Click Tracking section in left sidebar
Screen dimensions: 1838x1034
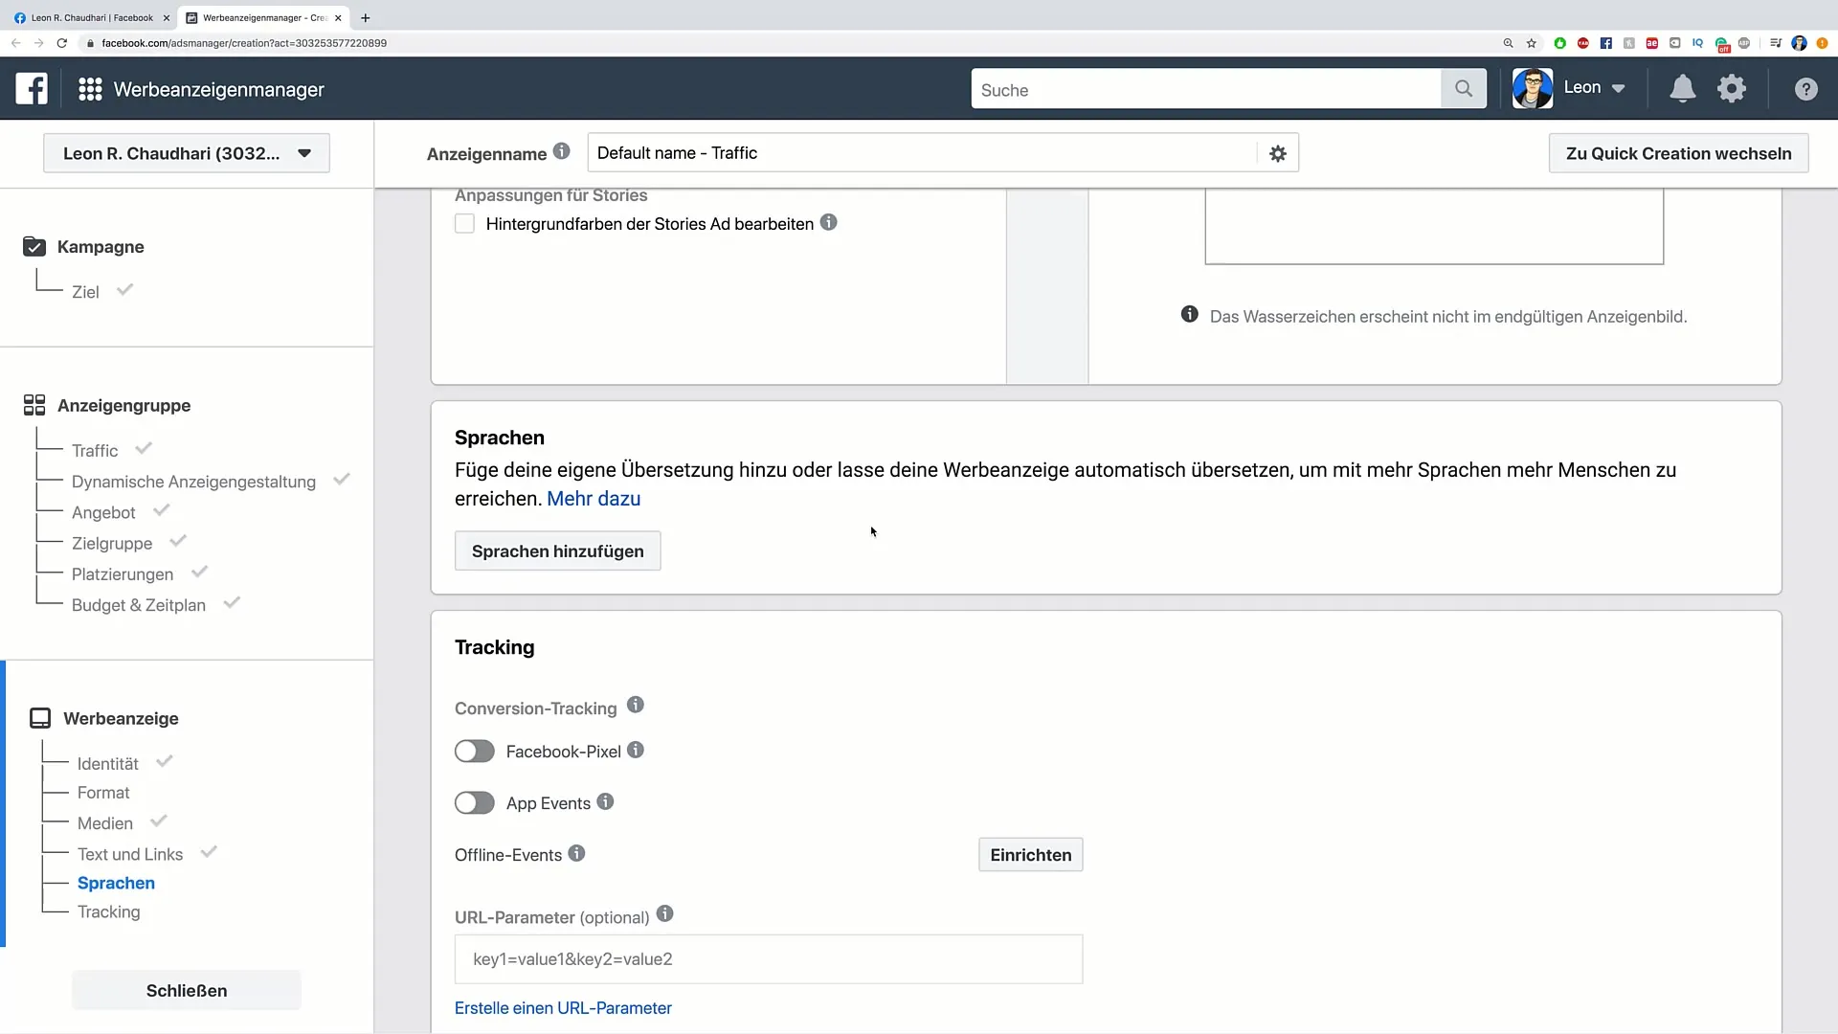[x=107, y=911]
